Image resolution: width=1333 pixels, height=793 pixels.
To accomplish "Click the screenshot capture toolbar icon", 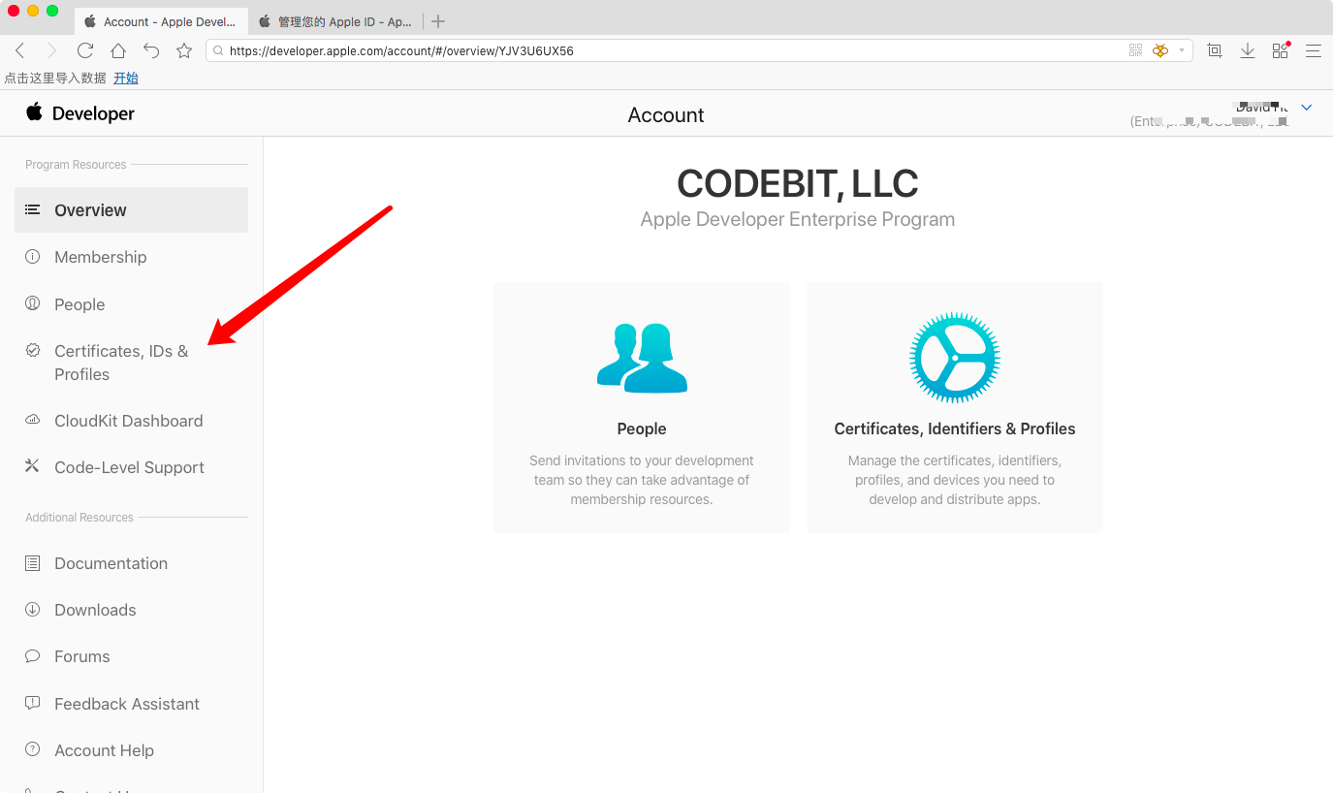I will pos(1215,50).
